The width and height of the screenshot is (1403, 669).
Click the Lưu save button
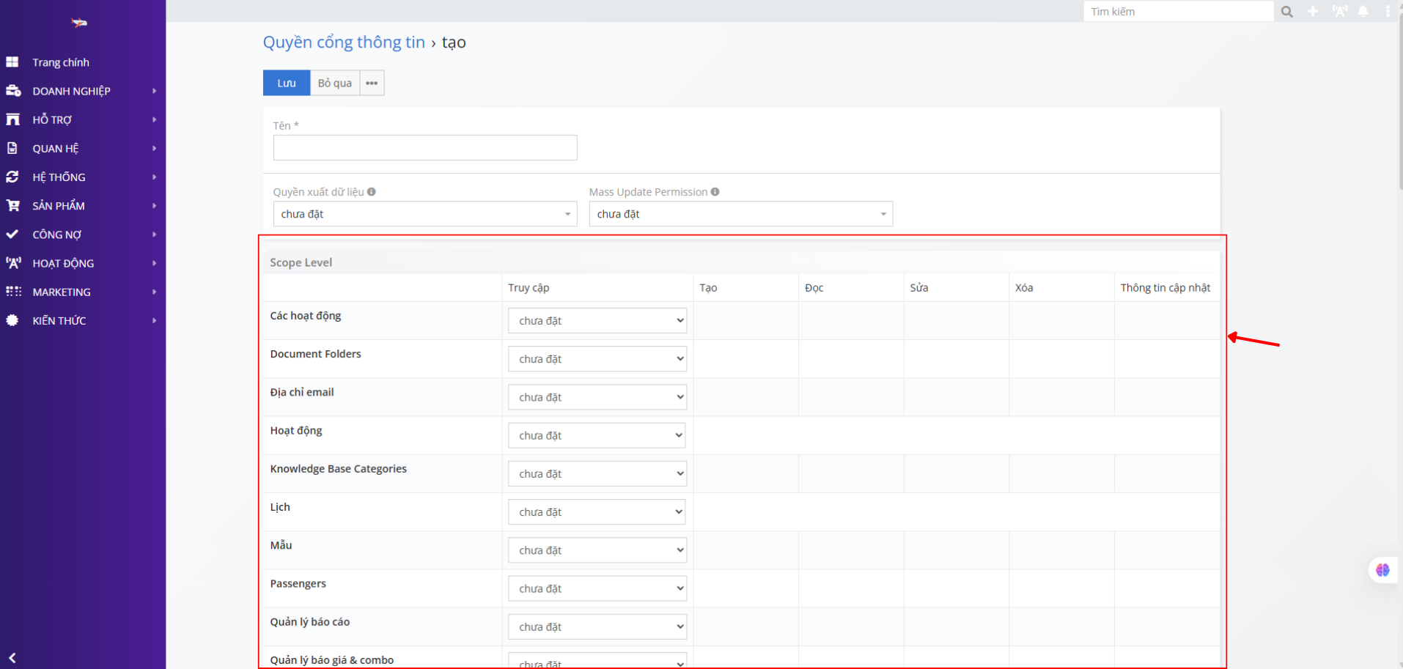(x=286, y=83)
